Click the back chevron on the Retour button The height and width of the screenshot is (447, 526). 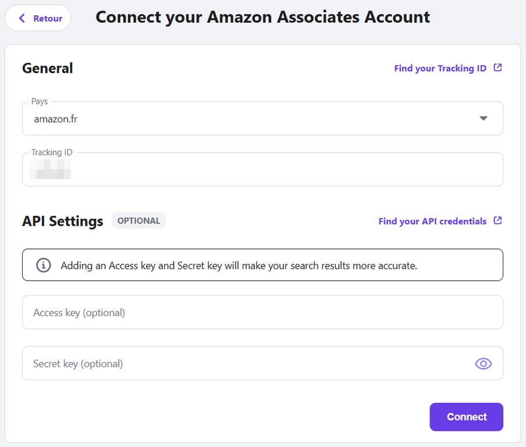pyautogui.click(x=22, y=18)
